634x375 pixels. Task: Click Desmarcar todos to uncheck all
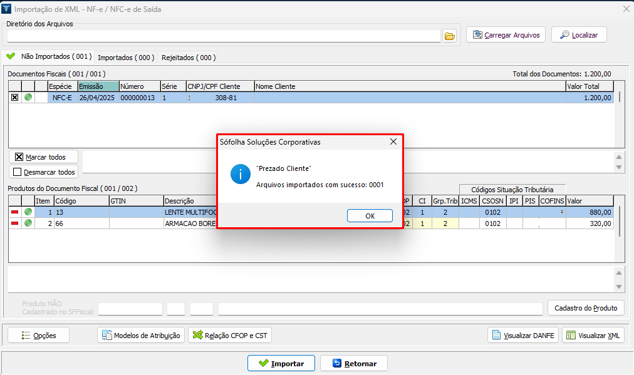[43, 172]
